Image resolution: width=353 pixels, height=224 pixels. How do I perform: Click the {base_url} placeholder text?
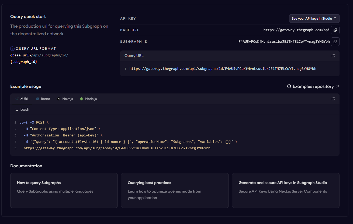point(21,55)
